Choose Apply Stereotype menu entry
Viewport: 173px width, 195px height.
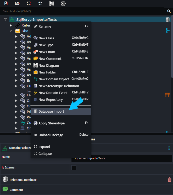(x=61, y=123)
